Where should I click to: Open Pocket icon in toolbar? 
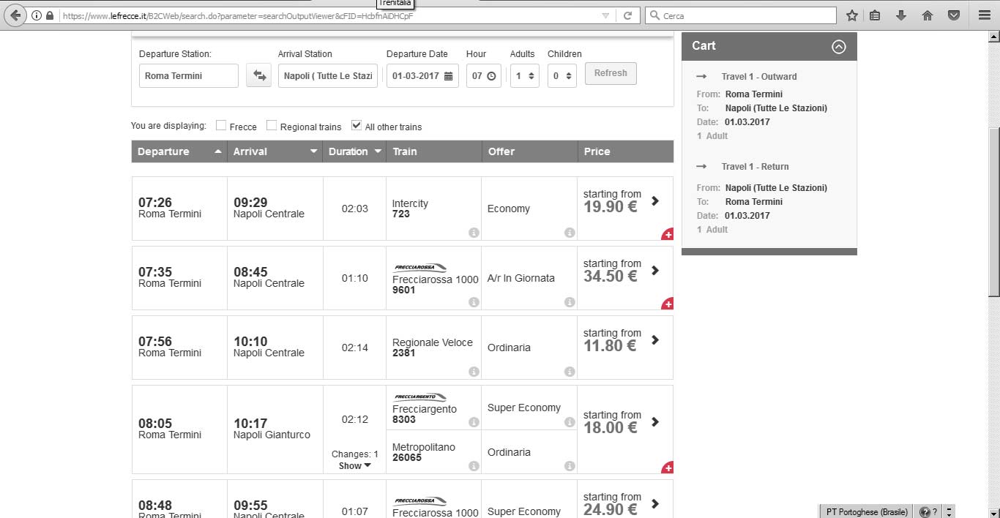coord(954,15)
